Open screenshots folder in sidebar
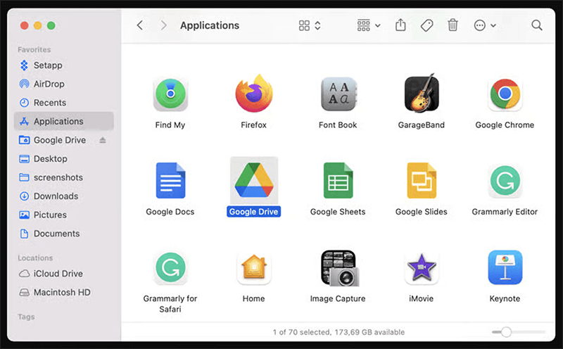The height and width of the screenshot is (349, 563). tap(64, 177)
